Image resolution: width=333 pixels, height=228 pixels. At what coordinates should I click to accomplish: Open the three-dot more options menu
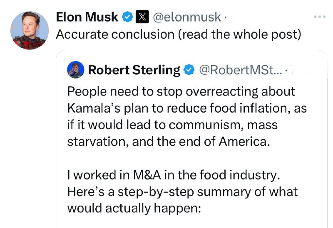point(320,17)
